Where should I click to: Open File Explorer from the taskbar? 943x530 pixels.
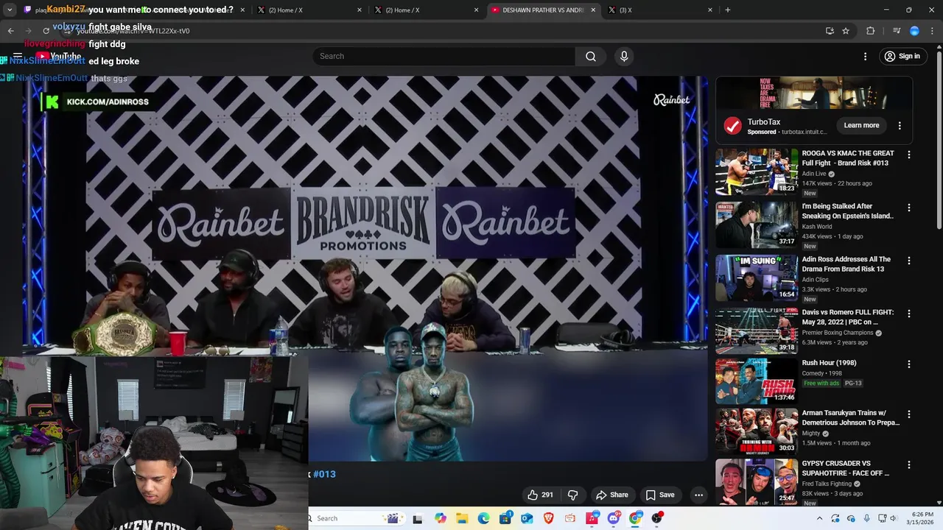coord(462,518)
